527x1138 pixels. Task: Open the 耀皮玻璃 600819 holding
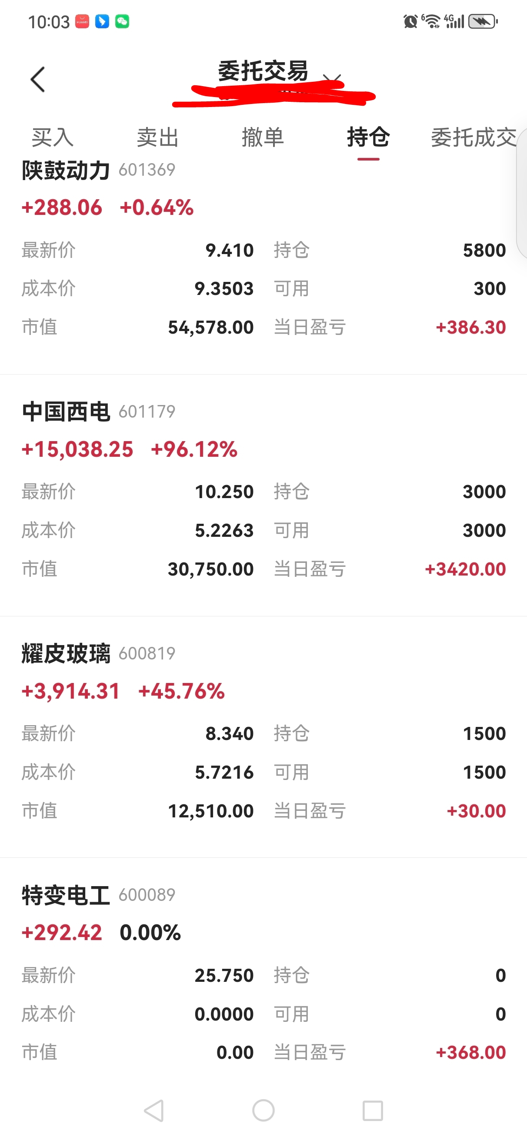[x=263, y=737]
